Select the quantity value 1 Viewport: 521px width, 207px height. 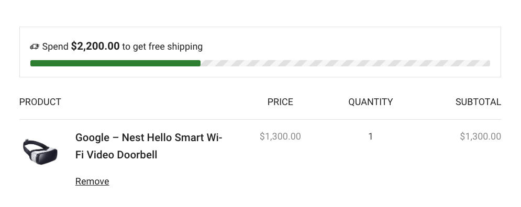point(371,136)
